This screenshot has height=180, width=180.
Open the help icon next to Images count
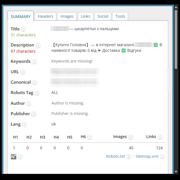131,137
